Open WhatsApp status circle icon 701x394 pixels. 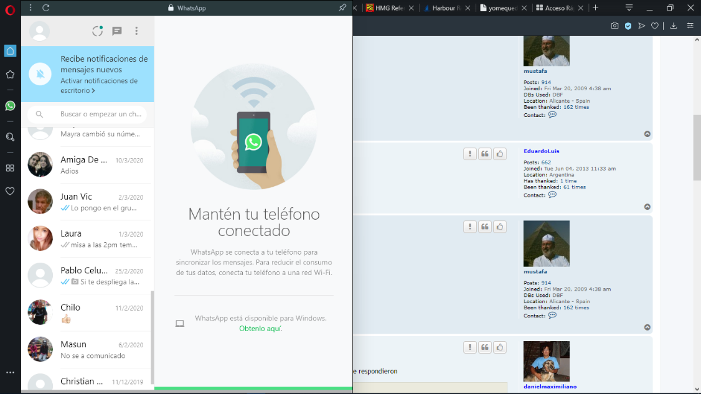click(x=98, y=31)
